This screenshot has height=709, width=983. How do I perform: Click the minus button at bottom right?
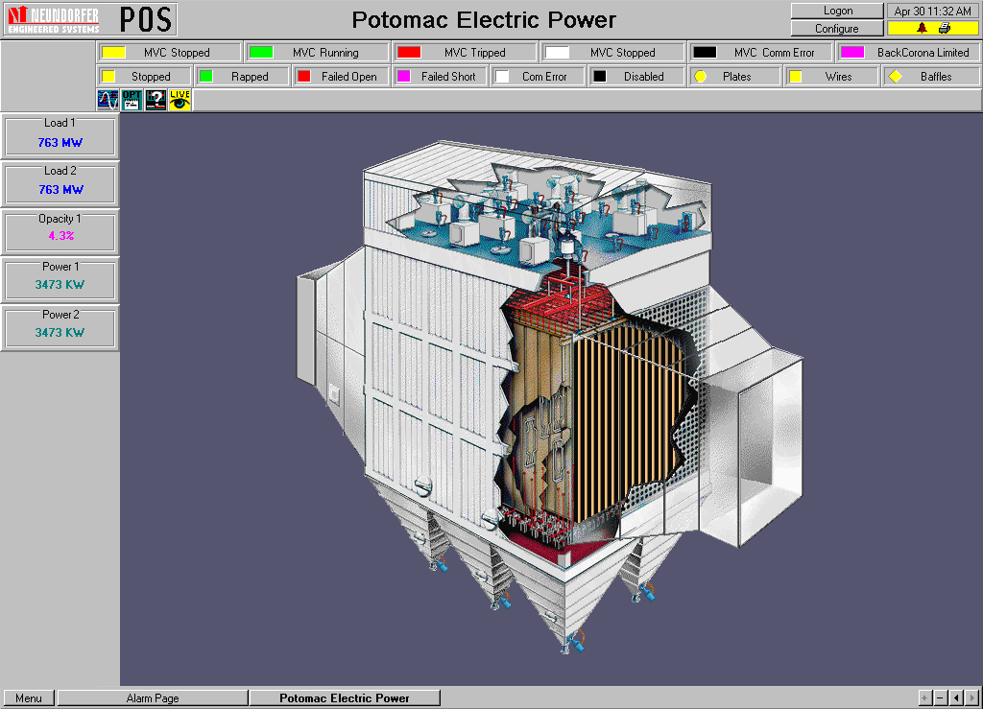click(940, 697)
